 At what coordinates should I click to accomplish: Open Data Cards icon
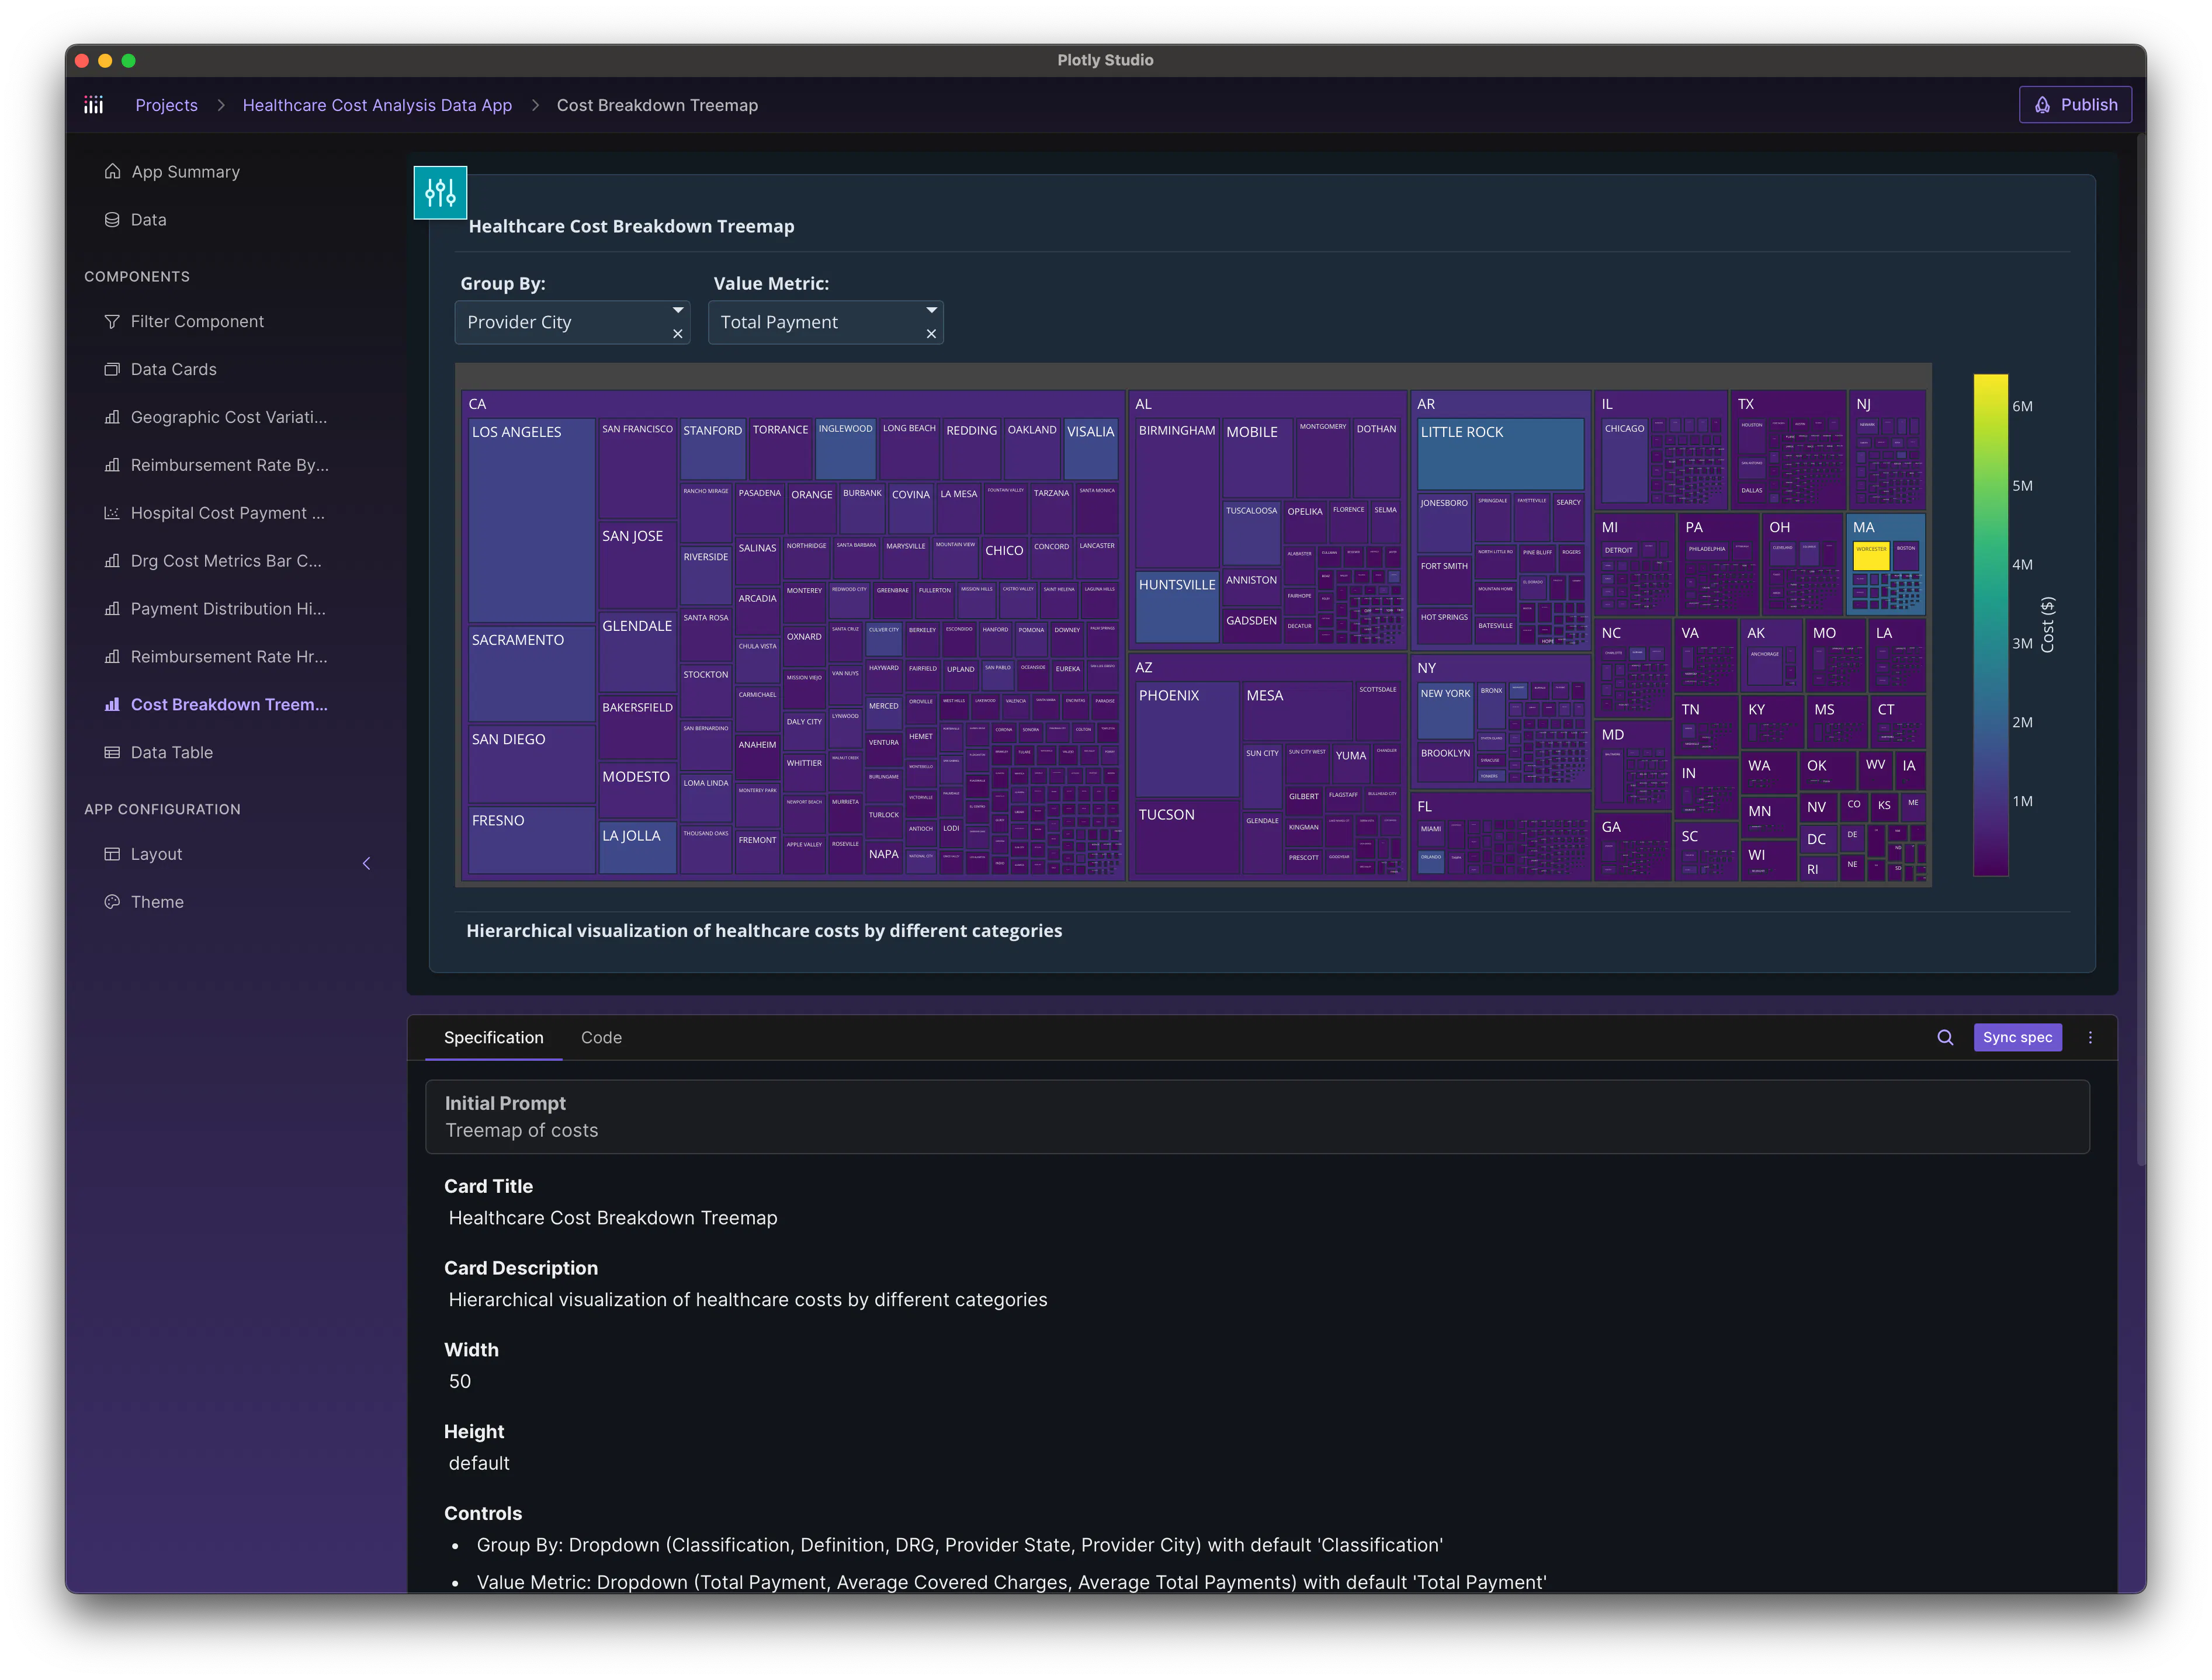(112, 369)
